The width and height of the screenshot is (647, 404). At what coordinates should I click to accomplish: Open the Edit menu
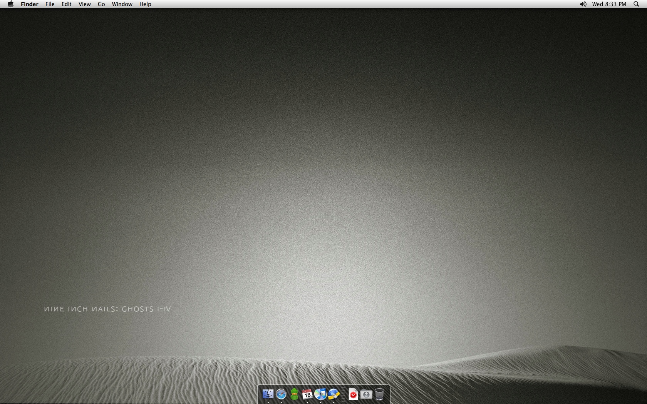(66, 4)
